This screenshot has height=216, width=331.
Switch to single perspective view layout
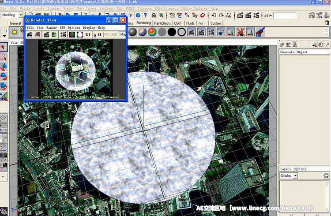[4, 118]
